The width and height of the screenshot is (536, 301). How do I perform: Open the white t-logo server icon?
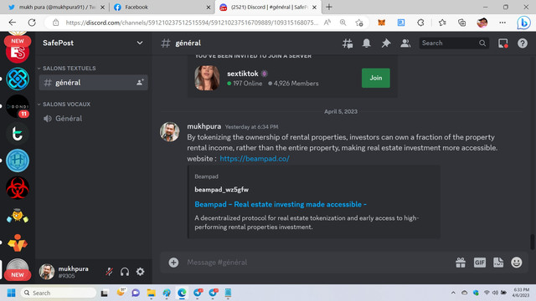[18, 134]
